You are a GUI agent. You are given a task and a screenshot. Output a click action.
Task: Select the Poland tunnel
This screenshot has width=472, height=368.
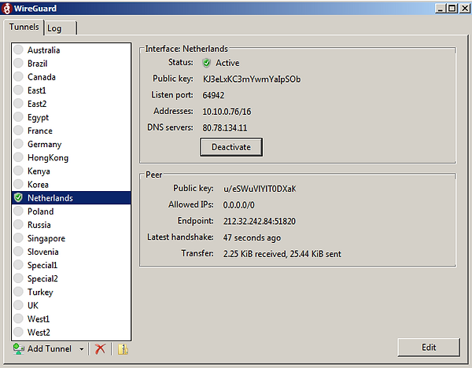pos(71,212)
